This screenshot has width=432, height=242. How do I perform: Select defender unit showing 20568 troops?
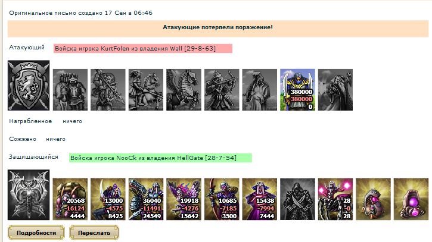click(x=70, y=199)
